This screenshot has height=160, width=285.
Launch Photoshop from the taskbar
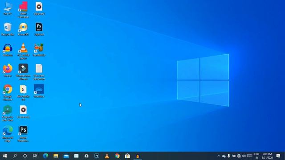pos(97,156)
